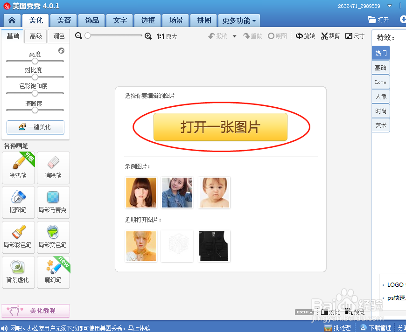This screenshot has width=406, height=332.
Task: Select the baby photo sample thumbnail
Action: [x=214, y=193]
